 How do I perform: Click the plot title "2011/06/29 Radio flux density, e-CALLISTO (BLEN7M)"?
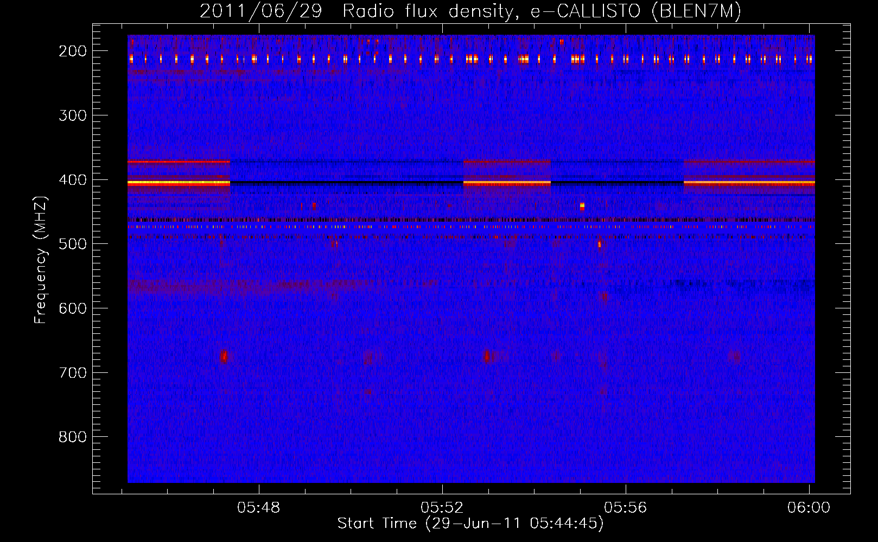tap(470, 11)
